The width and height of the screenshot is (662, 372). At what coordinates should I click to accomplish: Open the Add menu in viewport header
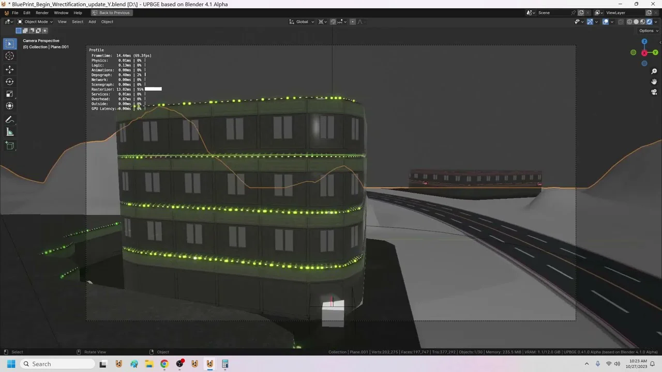click(x=92, y=22)
